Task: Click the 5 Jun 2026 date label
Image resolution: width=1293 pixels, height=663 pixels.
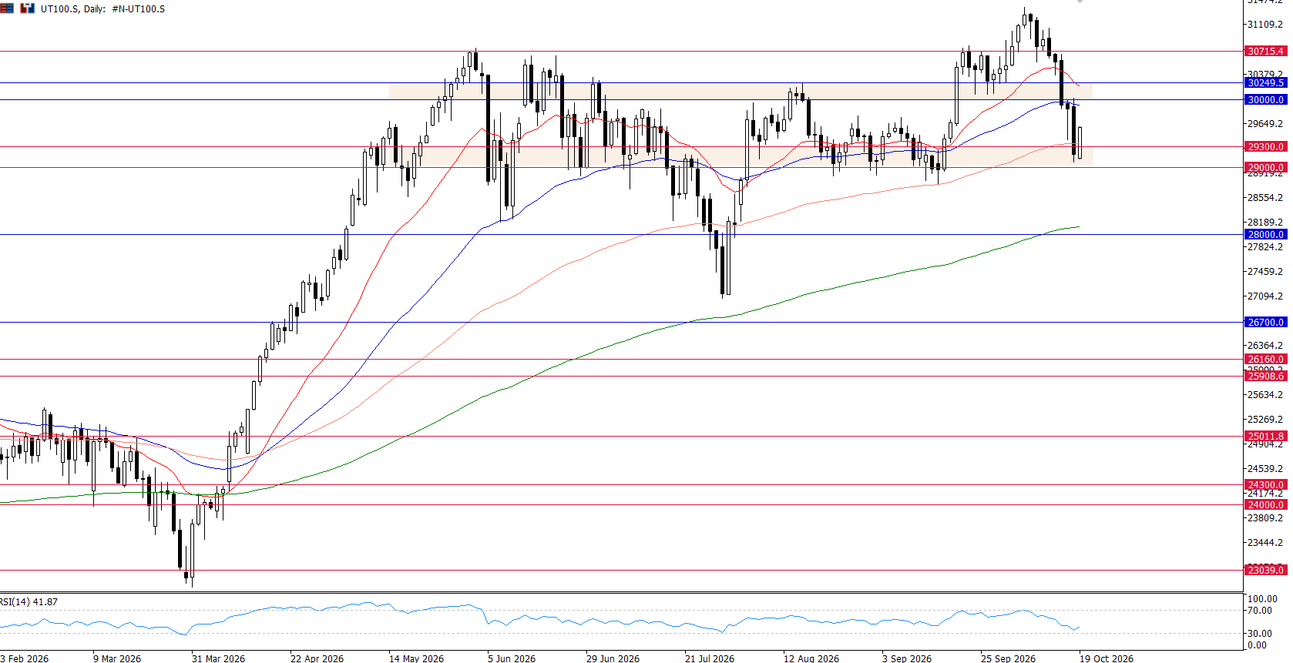Action: (512, 658)
